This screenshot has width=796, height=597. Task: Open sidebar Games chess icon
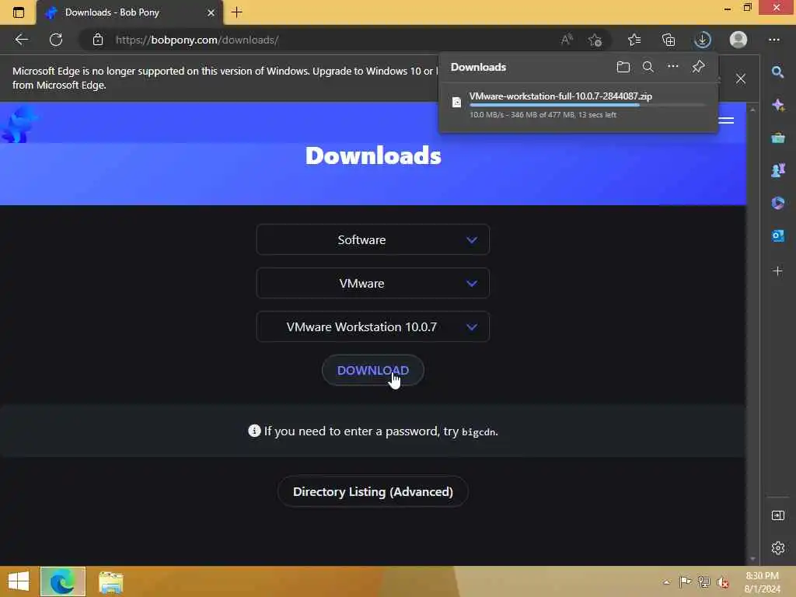[x=777, y=170]
